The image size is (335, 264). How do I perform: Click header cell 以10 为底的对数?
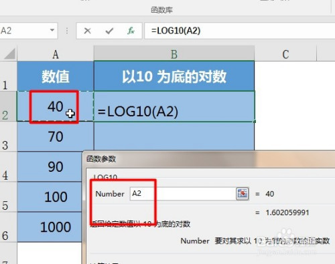174,76
